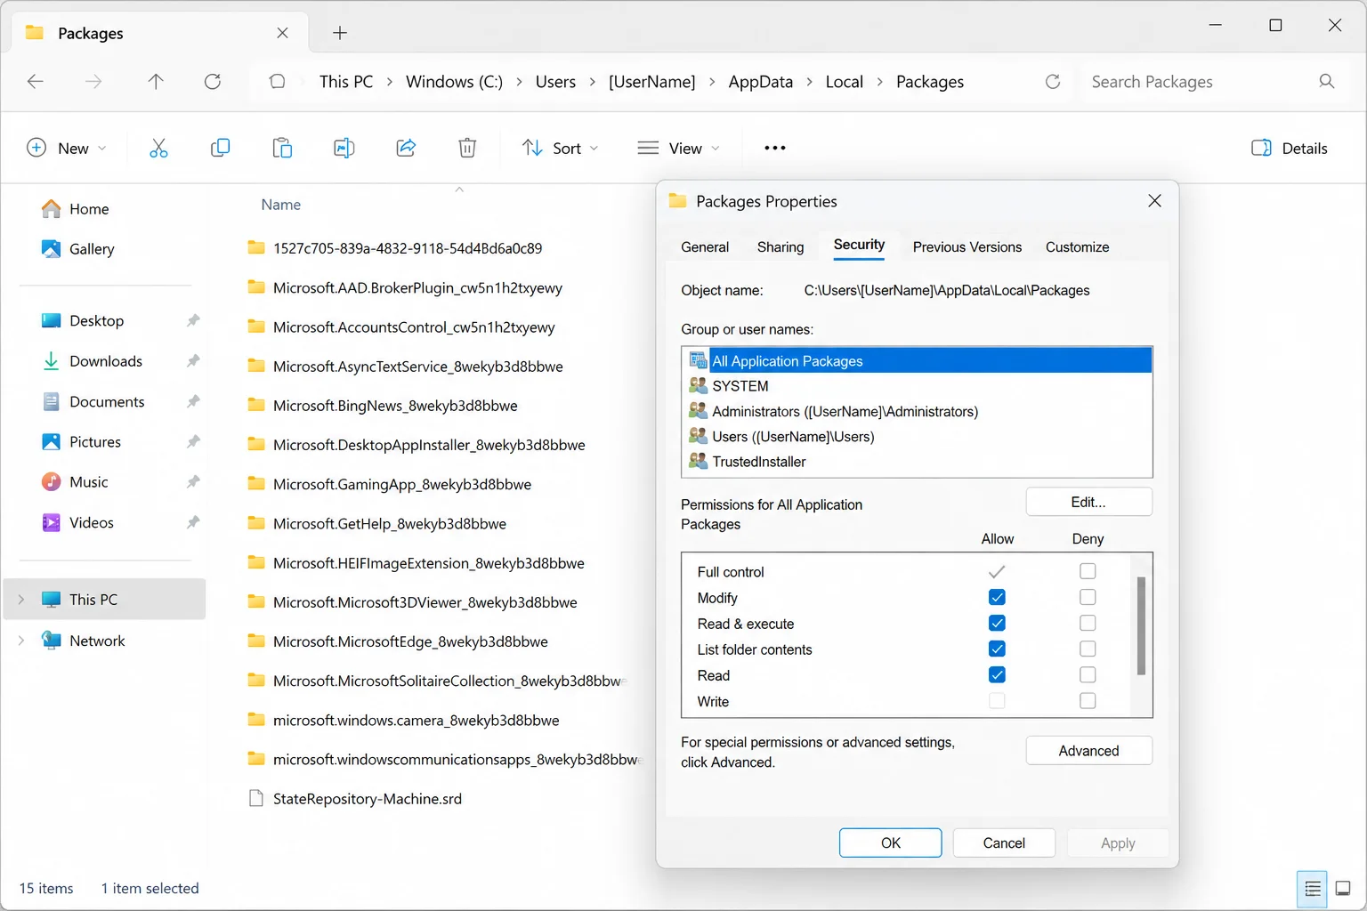Toggle the Details pane button
1367x911 pixels.
(x=1290, y=149)
